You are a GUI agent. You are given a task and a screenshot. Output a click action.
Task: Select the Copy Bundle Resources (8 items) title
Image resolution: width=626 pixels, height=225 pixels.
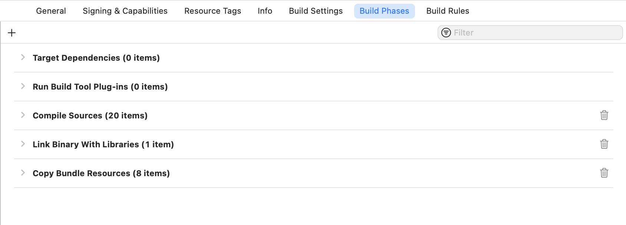[x=101, y=173]
